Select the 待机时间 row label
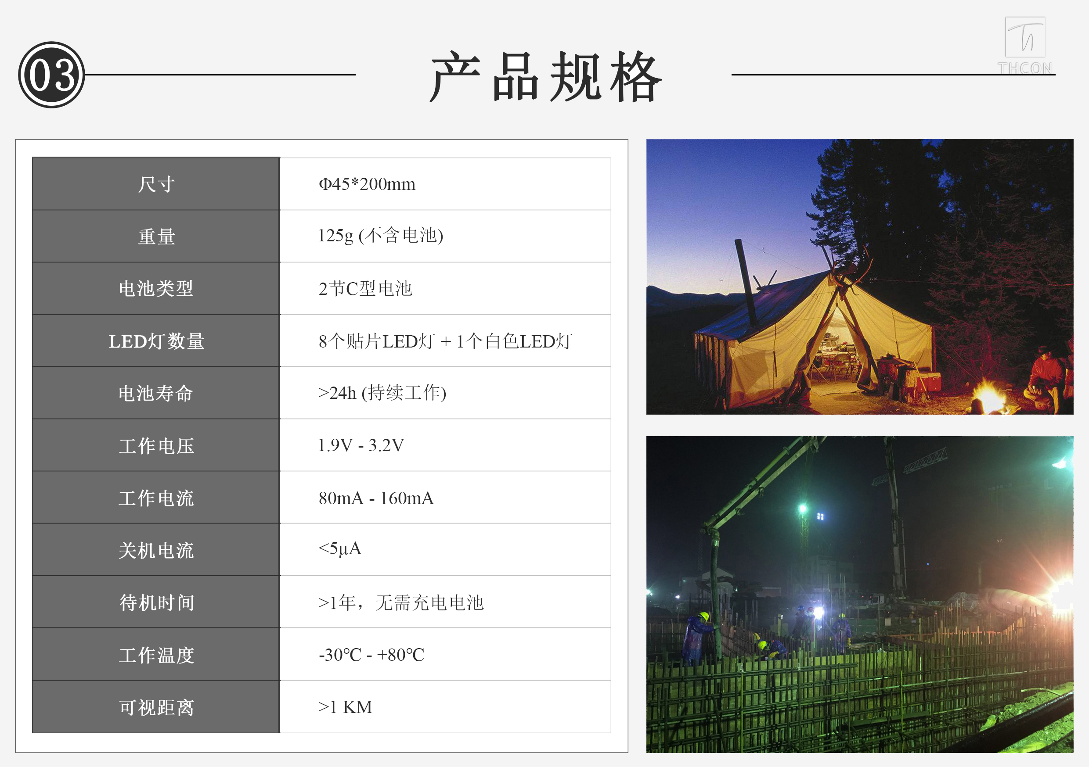Viewport: 1089px width, 767px height. point(156,602)
